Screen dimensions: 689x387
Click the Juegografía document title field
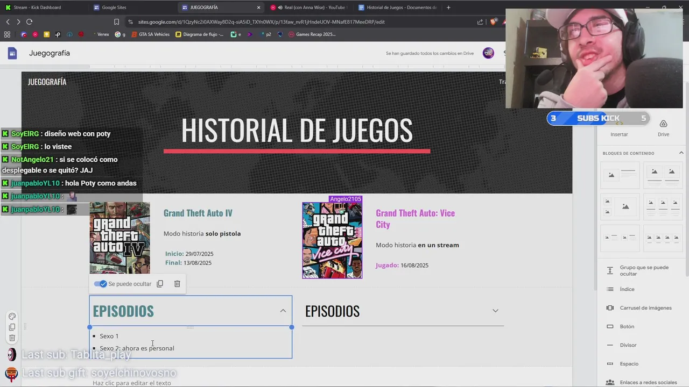(50, 53)
